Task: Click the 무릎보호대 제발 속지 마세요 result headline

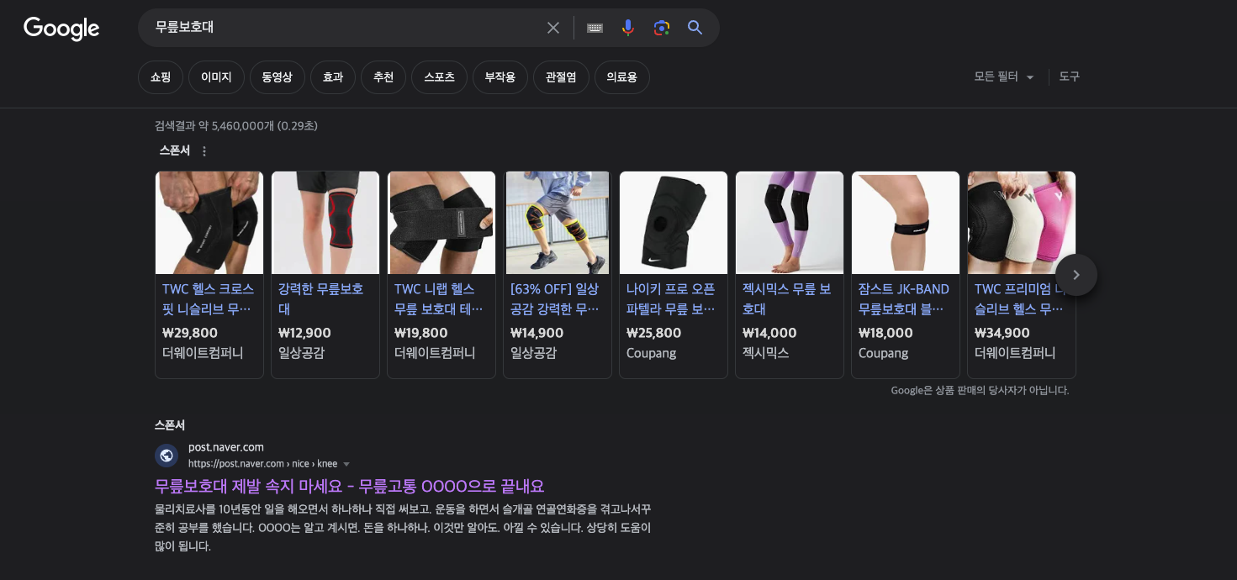Action: tap(350, 486)
